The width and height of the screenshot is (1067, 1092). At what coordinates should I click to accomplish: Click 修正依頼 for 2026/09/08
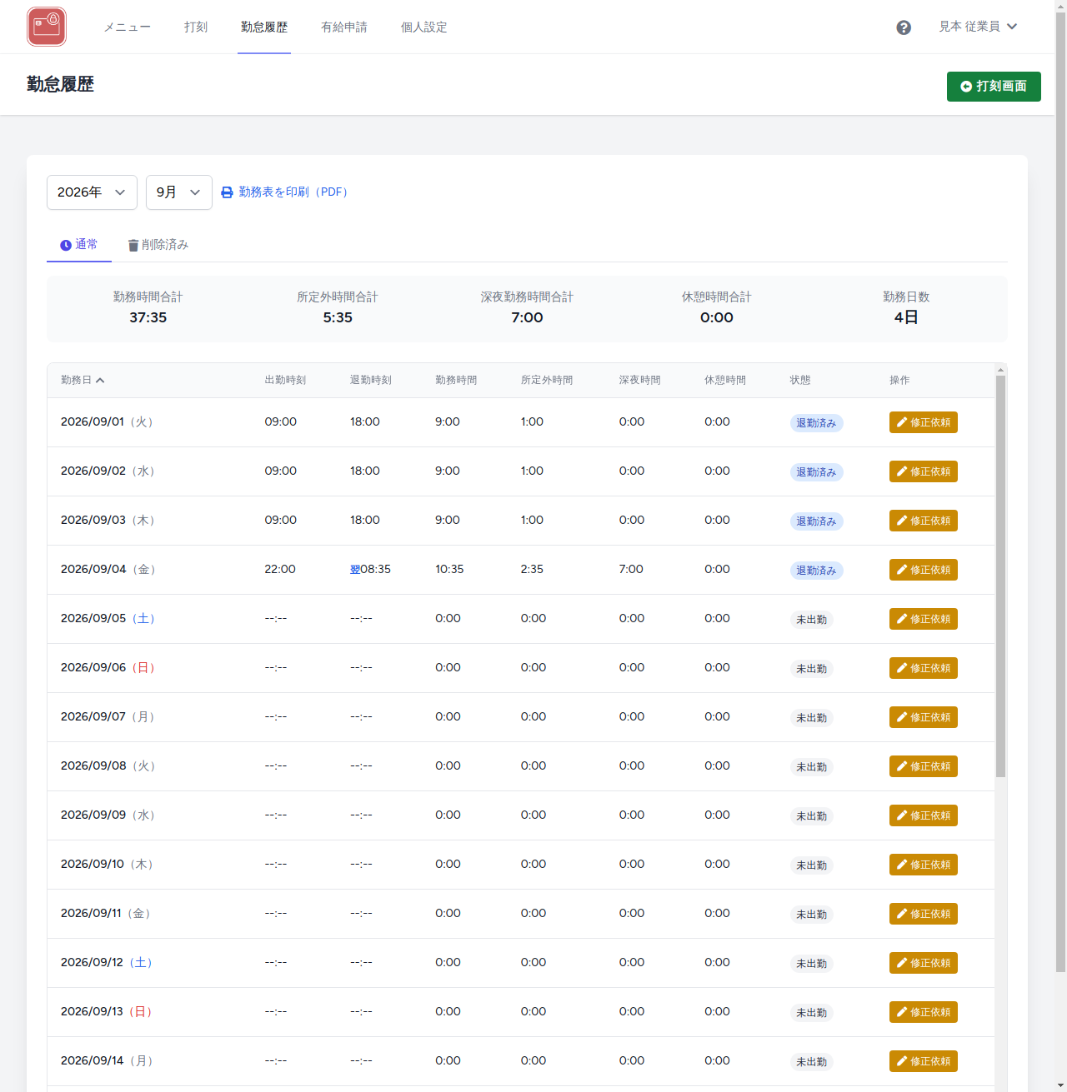pos(924,766)
